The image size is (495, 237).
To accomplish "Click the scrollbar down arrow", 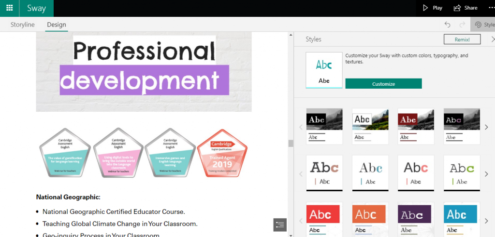I will coord(291,235).
